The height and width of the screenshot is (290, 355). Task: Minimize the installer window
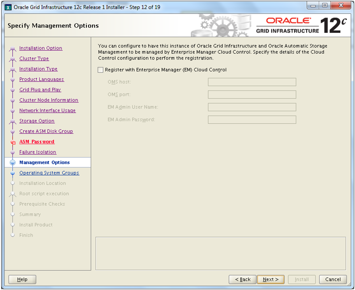(313, 5)
